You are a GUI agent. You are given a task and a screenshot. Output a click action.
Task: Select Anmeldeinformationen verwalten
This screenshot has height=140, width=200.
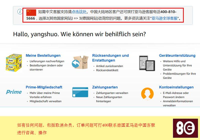(x=178, y=103)
